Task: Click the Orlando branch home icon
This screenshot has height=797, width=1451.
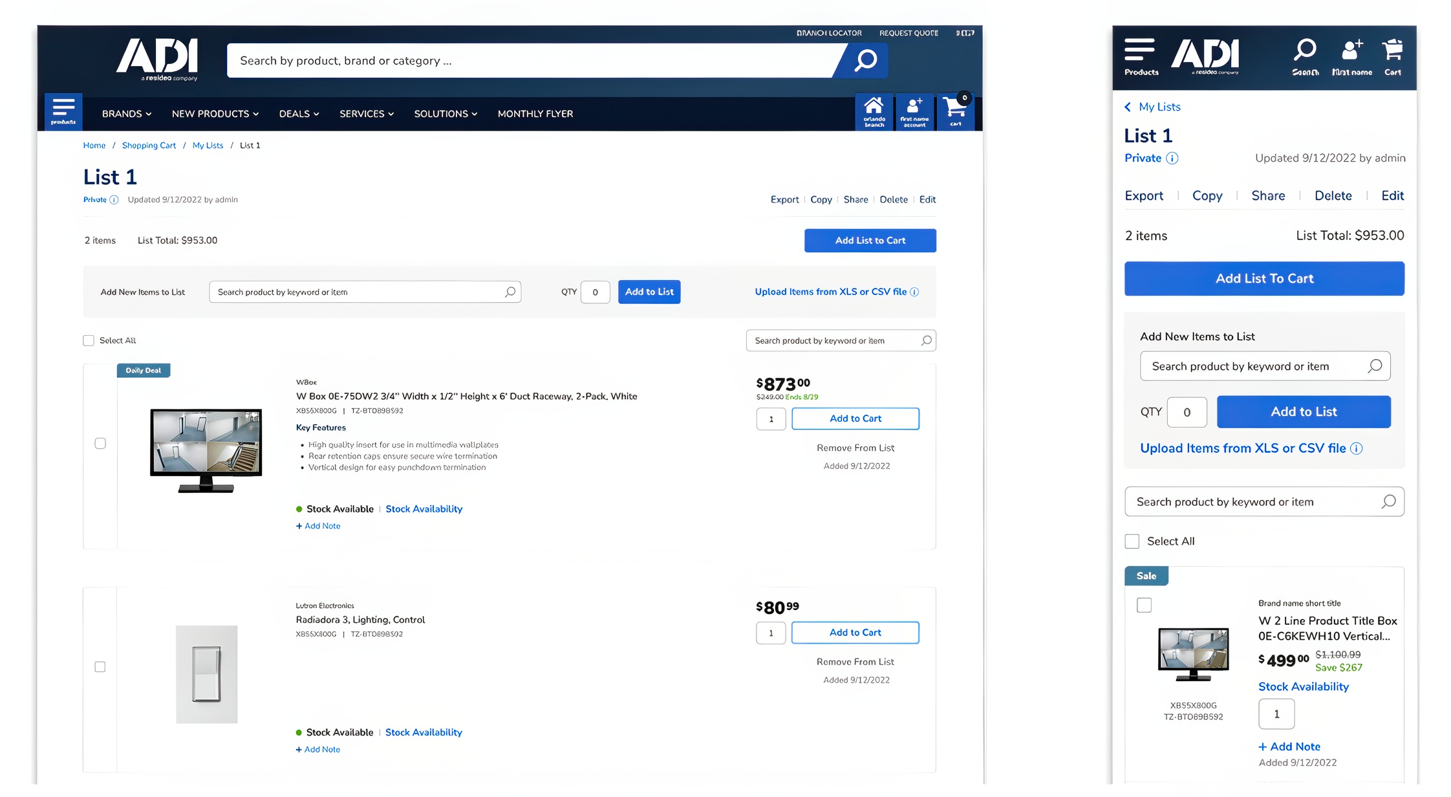Action: (x=874, y=111)
